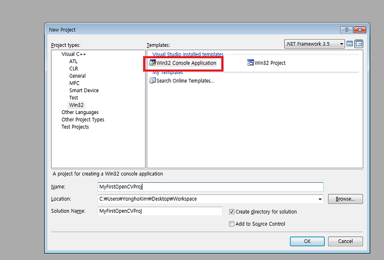Click the dialog help question mark button
Screen dimensions: 384x260
point(346,30)
